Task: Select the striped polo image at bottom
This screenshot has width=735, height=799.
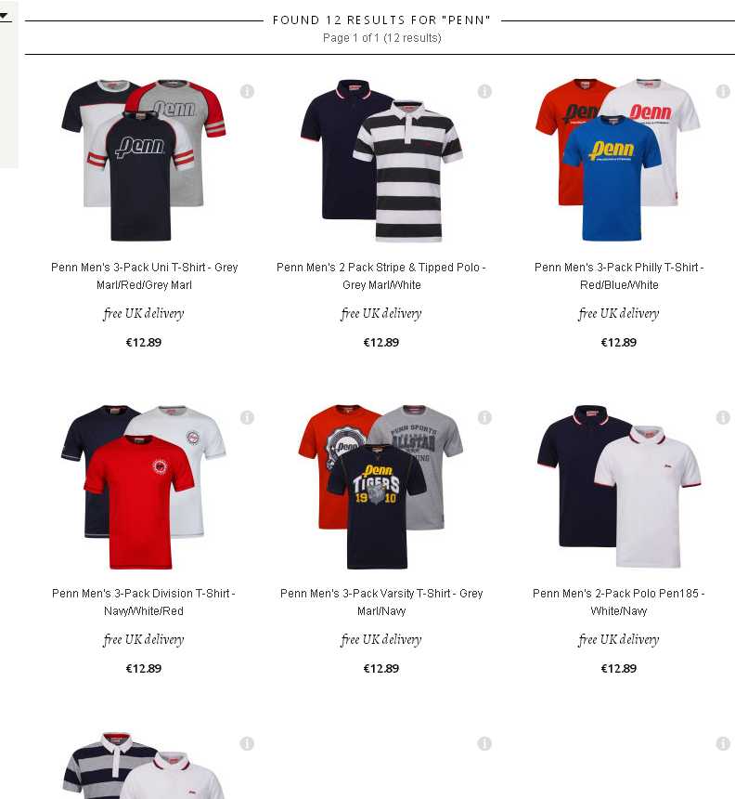Action: 144,766
